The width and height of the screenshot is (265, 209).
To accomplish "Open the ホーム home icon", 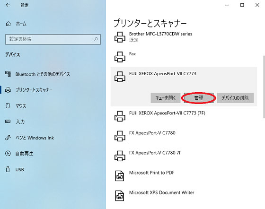I will pyautogui.click(x=8, y=24).
